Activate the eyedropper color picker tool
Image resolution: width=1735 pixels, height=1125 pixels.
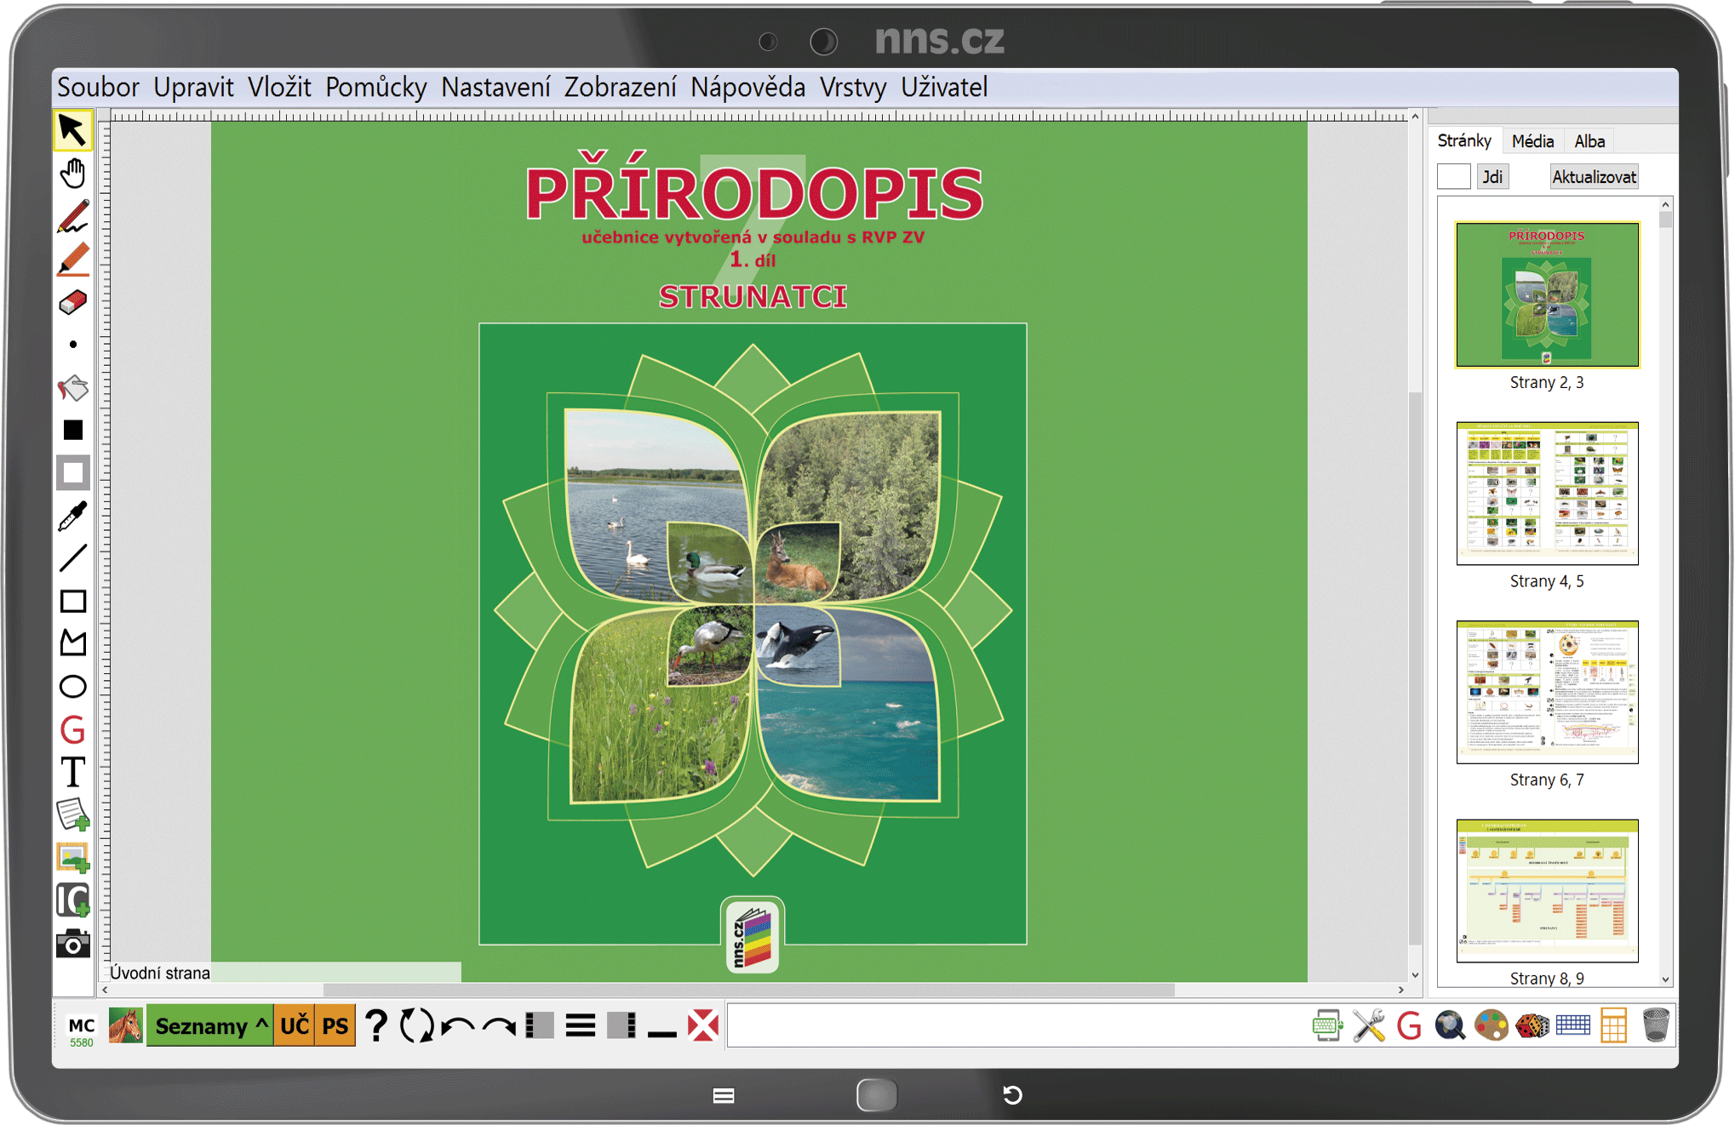point(73,516)
